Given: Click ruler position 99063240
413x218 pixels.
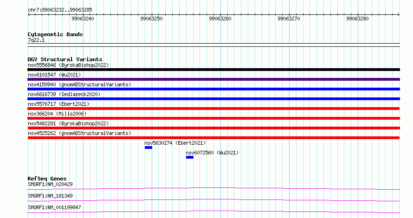Looking at the screenshot, I should coord(83,19).
